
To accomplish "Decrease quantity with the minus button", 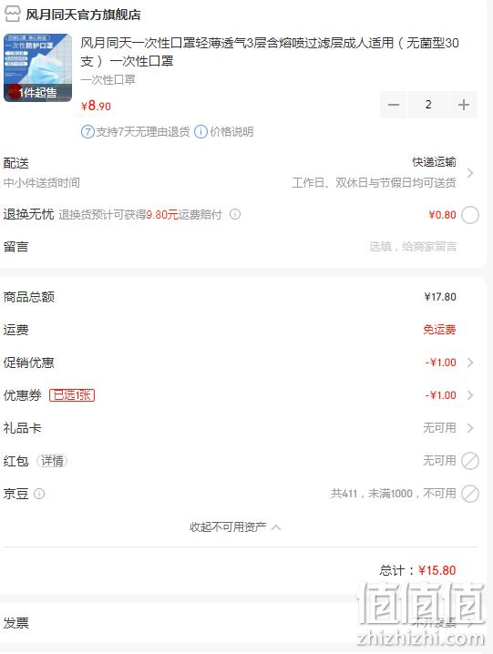I will (394, 105).
